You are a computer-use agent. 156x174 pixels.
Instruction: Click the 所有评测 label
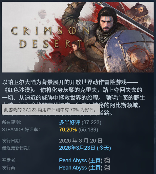click(x=12, y=122)
